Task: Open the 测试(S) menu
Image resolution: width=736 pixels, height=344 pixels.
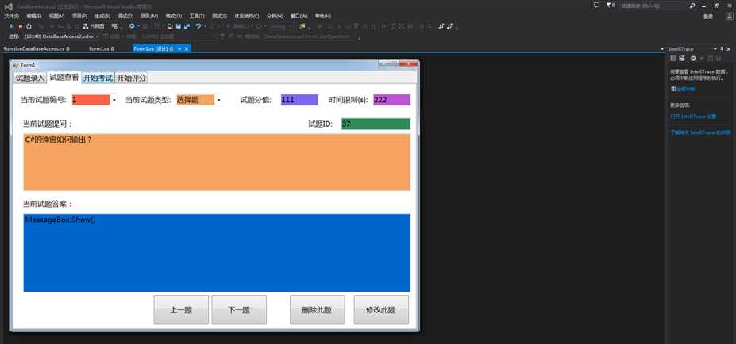Action: 220,17
